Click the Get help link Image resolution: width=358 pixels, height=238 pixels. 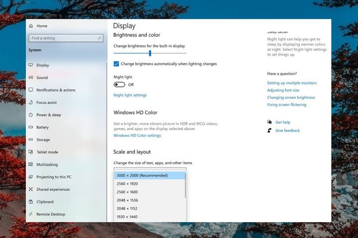pos(282,122)
